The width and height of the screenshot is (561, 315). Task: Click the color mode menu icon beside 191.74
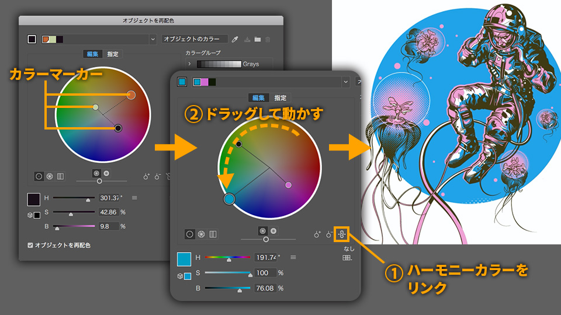tap(293, 257)
